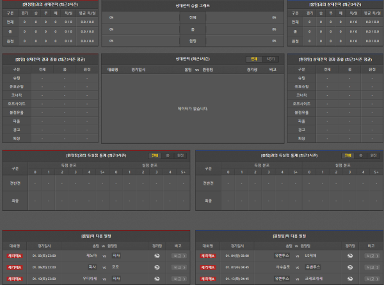Viewport: 384px width, 285px height.
Task: Expand 비교 for 사수올로 vs 유벤투스 match
Action: pos(372,267)
